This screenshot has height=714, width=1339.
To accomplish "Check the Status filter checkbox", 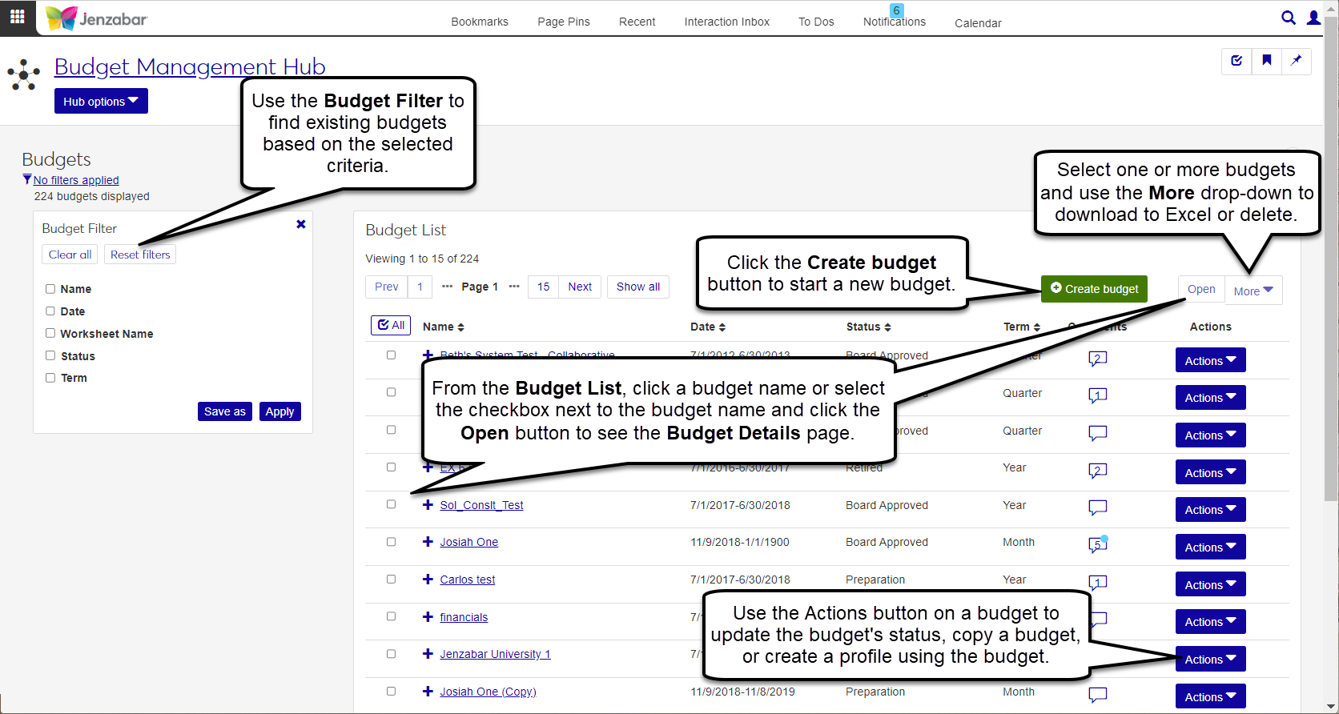I will pyautogui.click(x=50, y=355).
